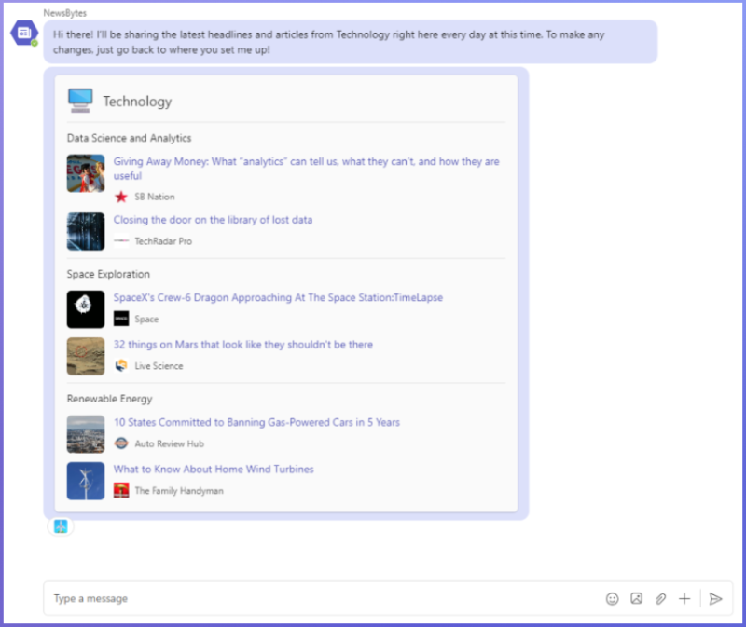This screenshot has height=627, width=746.
Task: Click the Data Science and Analytics heading
Action: [x=129, y=138]
